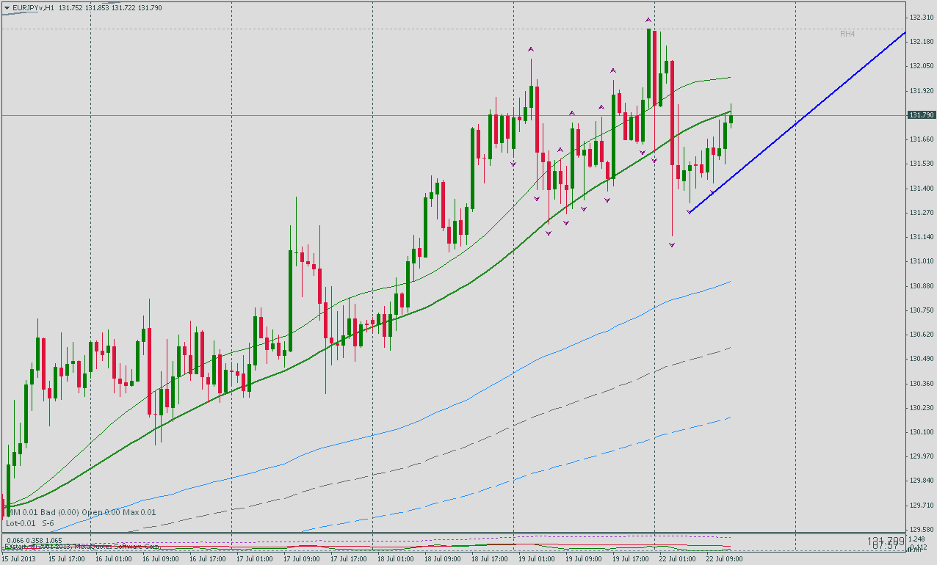This screenshot has height=565, width=937.
Task: Click the '16 Jul 09:00' time axis label
Action: coord(161,558)
